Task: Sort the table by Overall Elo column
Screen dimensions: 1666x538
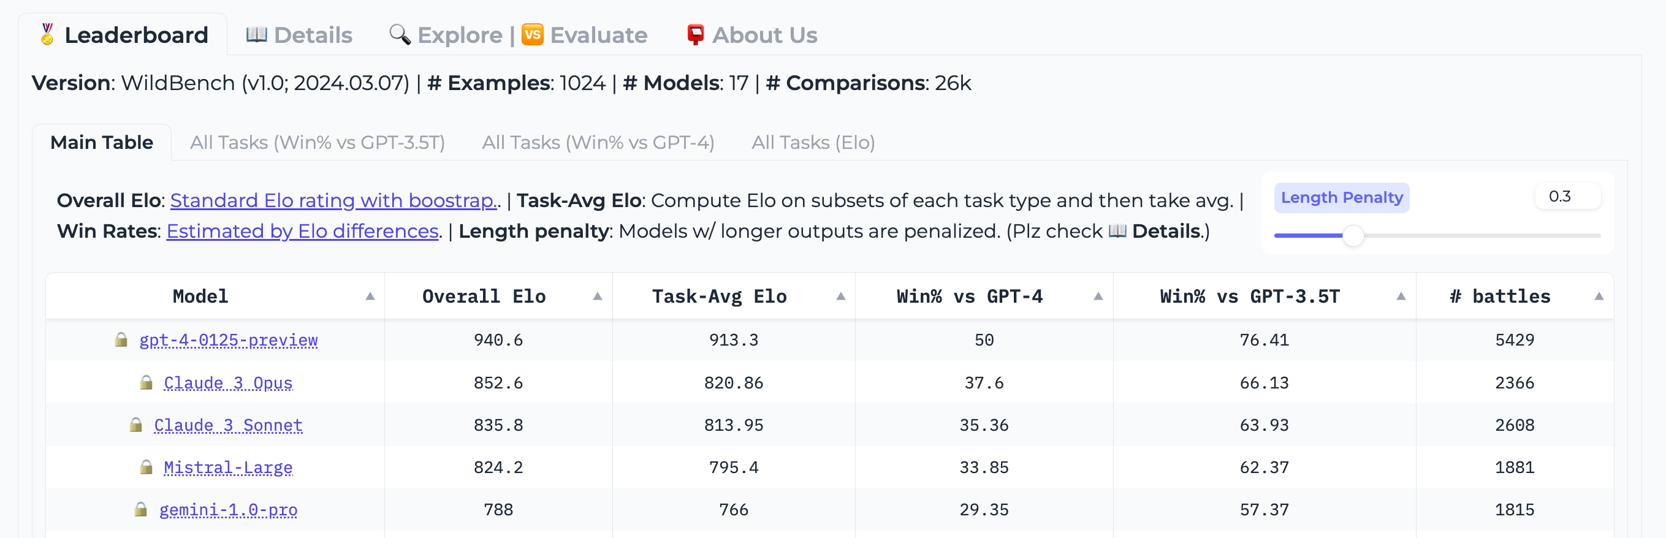Action: [597, 297]
